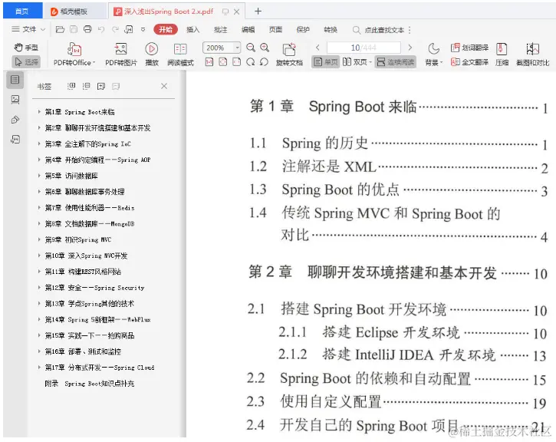The image size is (556, 442).
Task: Toggle 阅读模式 reading mode
Action: pyautogui.click(x=180, y=54)
